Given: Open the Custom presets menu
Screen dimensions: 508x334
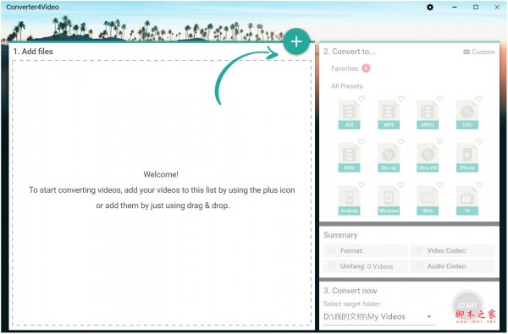Looking at the screenshot, I should point(479,52).
